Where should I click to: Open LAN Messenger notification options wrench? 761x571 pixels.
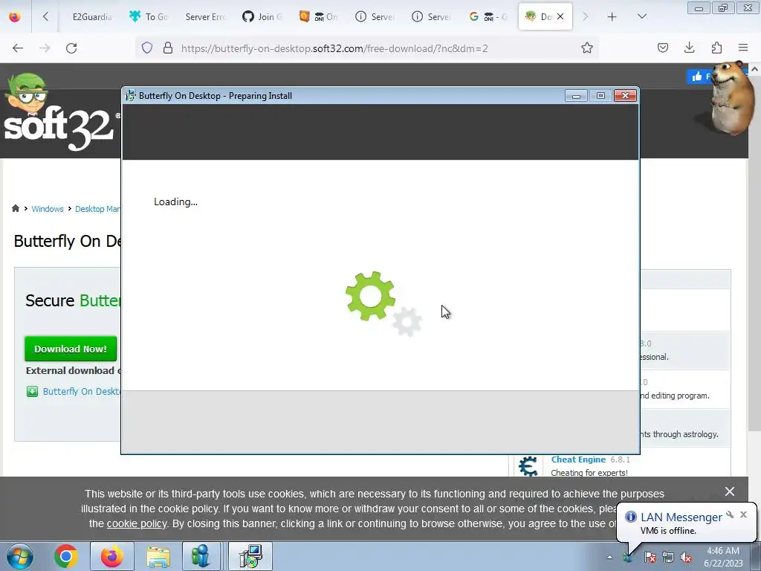click(730, 514)
